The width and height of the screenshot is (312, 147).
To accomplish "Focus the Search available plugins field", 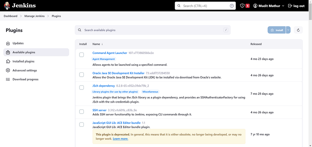I will 153,30.
